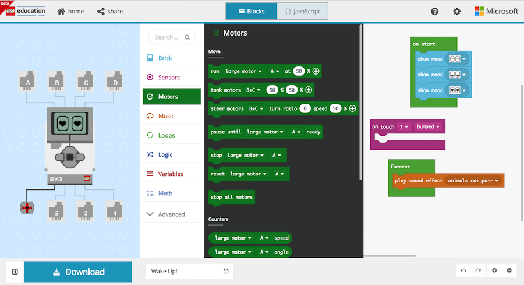Expand the tank motors block plus icon
This screenshot has height=285, width=524.
[309, 90]
